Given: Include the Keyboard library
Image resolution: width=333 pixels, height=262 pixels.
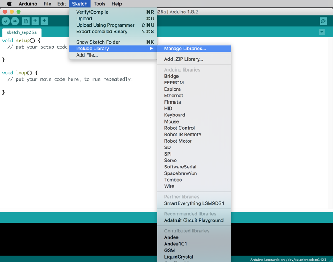Looking at the screenshot, I should tap(194, 115).
